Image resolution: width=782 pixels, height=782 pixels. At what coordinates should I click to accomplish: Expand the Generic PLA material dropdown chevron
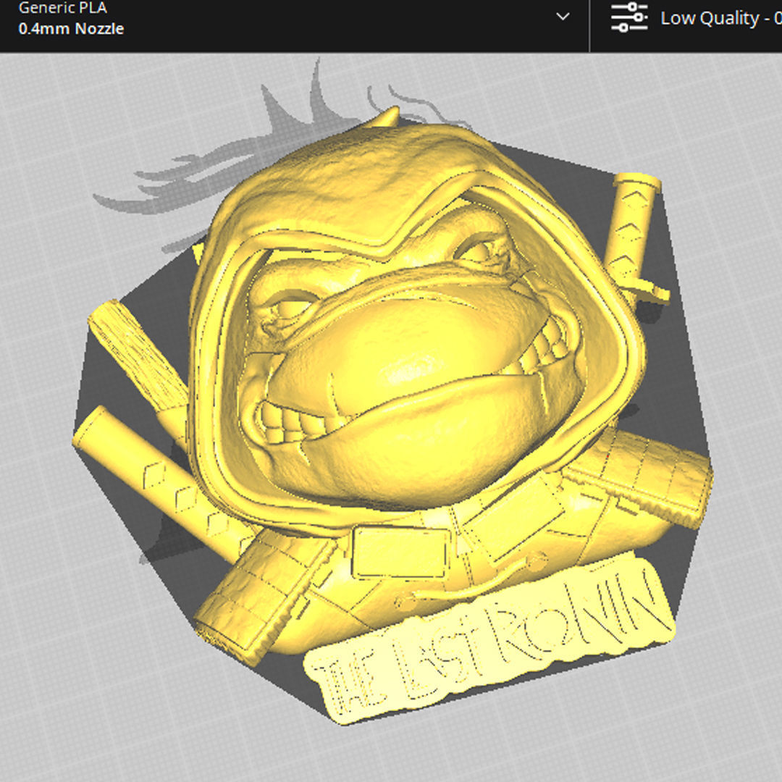coord(563,17)
